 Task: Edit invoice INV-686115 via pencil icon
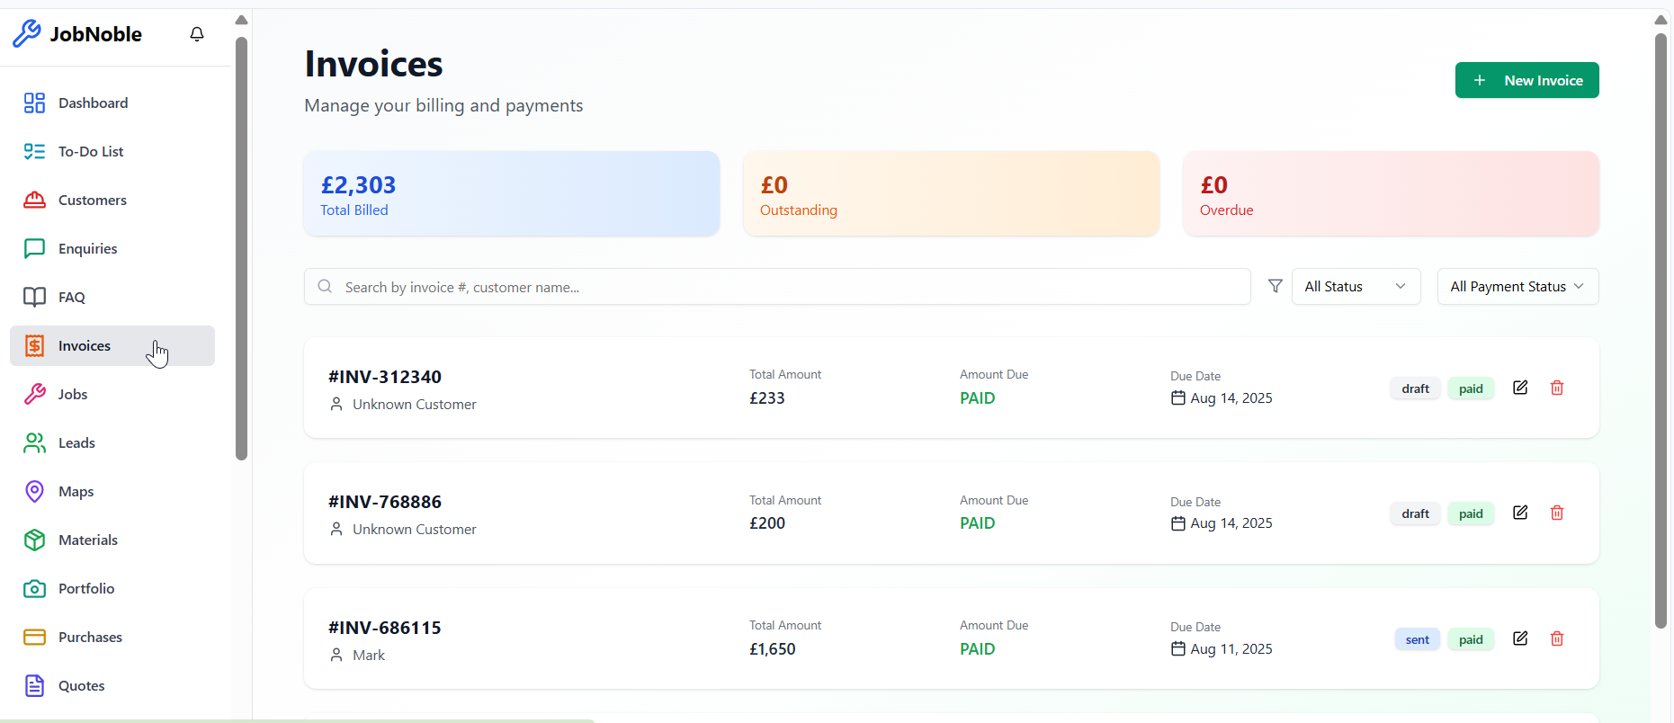pyautogui.click(x=1520, y=638)
